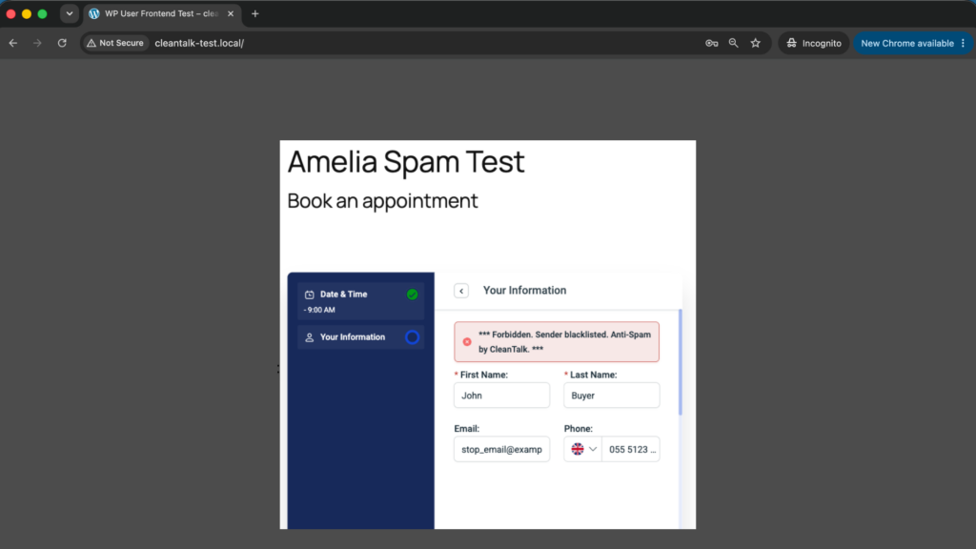This screenshot has width=976, height=549.
Task: Click the Phone label
Action: 579,429
